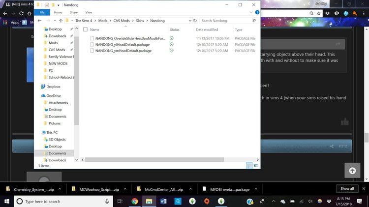
Task: Open the quick access toolbar customize dropdown
Action: pyautogui.click(x=59, y=5)
